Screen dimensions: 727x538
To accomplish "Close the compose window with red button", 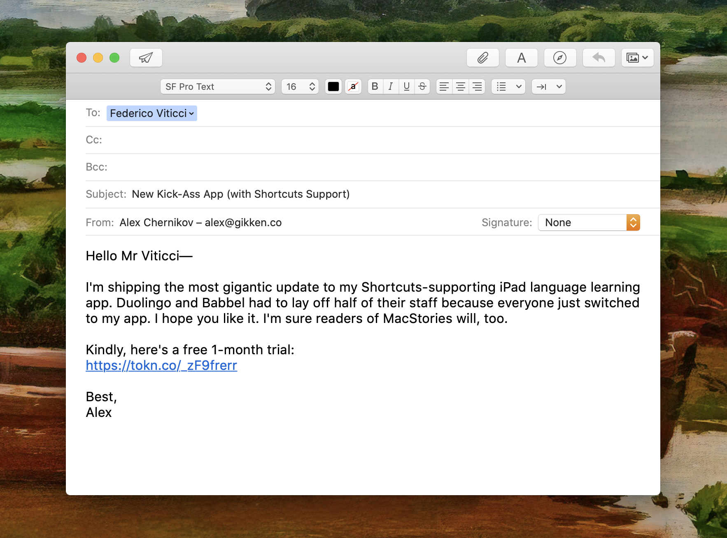I will 82,58.
